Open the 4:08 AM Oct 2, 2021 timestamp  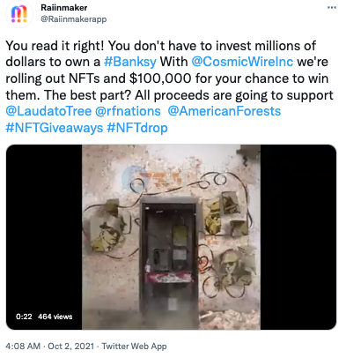(x=49, y=347)
